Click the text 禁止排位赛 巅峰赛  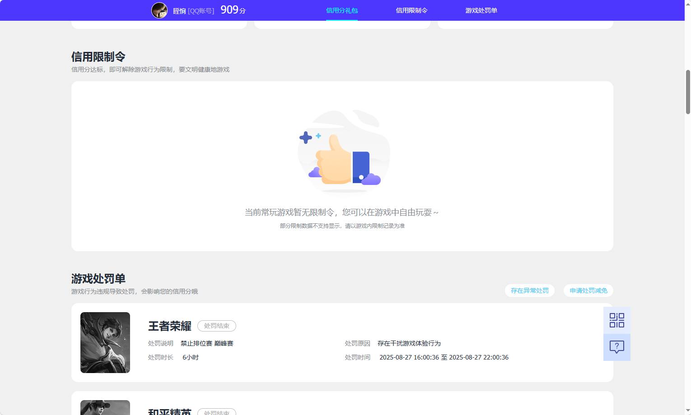(207, 343)
